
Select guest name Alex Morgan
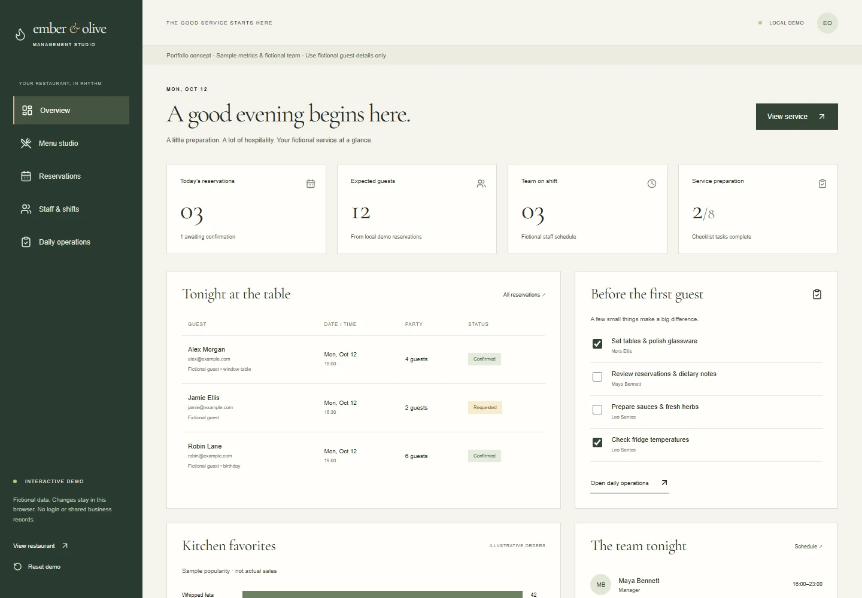tap(207, 349)
